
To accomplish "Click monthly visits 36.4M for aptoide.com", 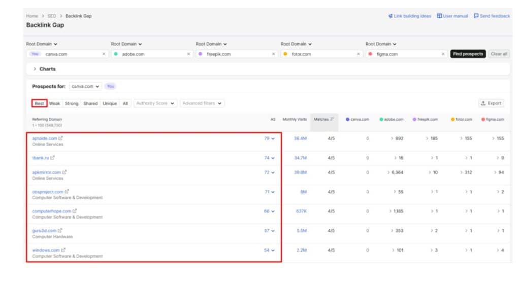I will 300,138.
